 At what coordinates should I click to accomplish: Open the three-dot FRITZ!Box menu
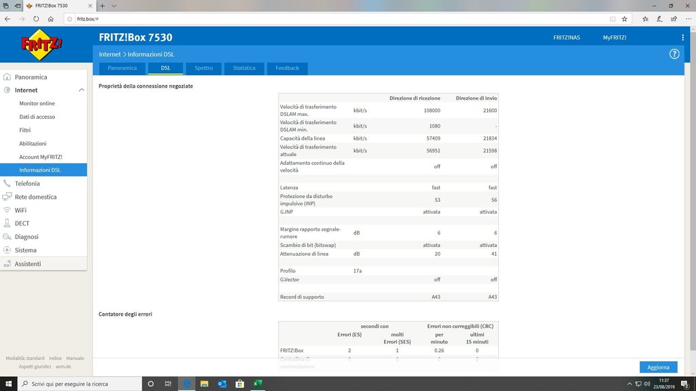682,37
